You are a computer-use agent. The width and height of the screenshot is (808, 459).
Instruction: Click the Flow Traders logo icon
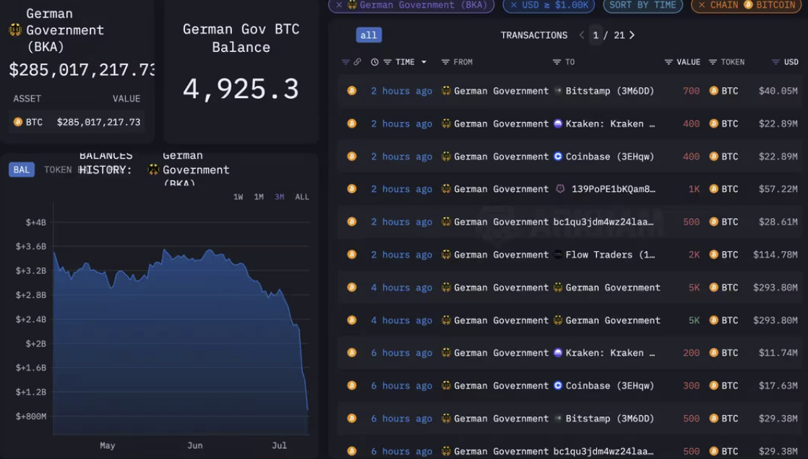coord(558,255)
